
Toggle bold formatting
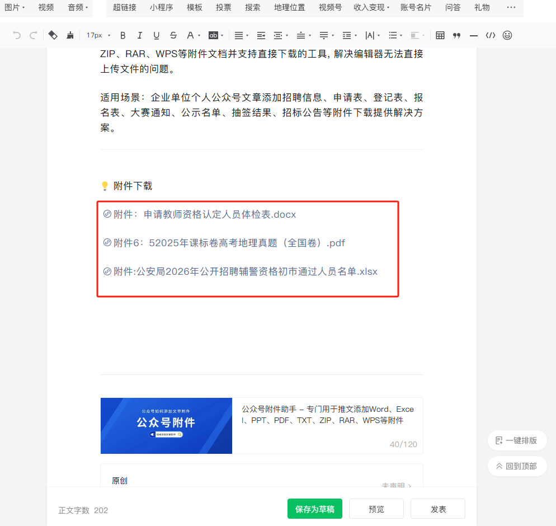pos(123,35)
